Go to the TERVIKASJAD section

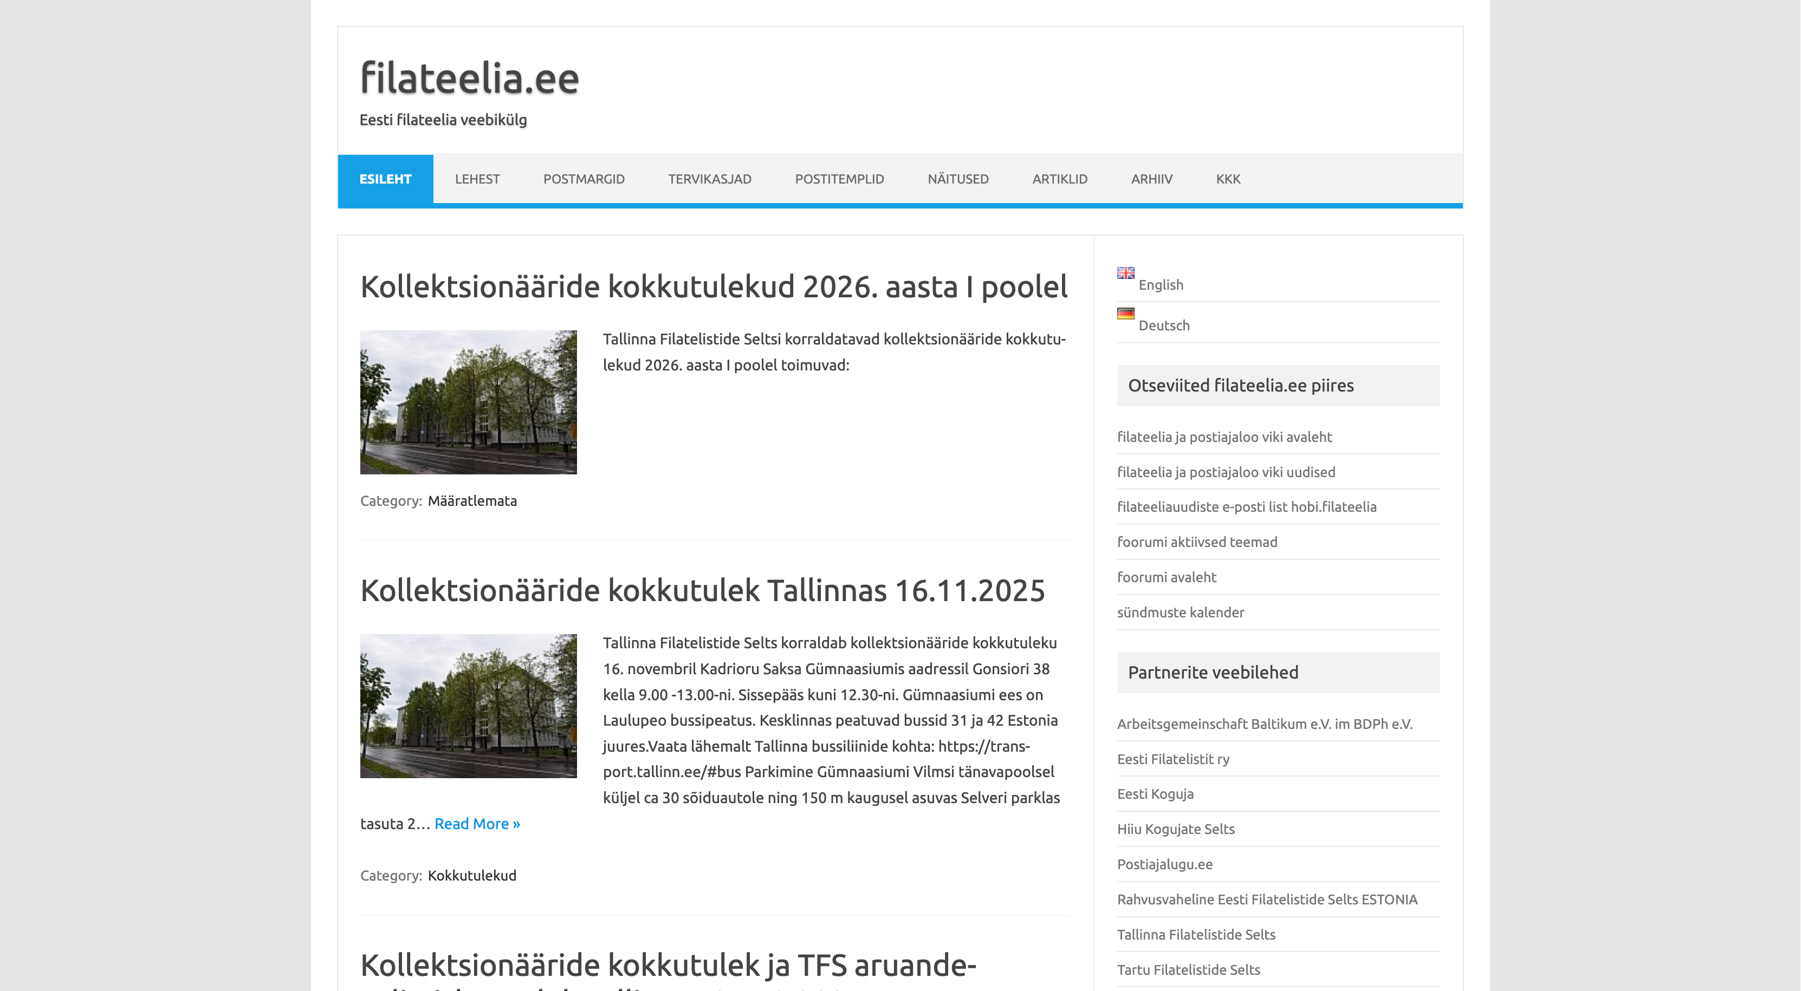pos(709,179)
